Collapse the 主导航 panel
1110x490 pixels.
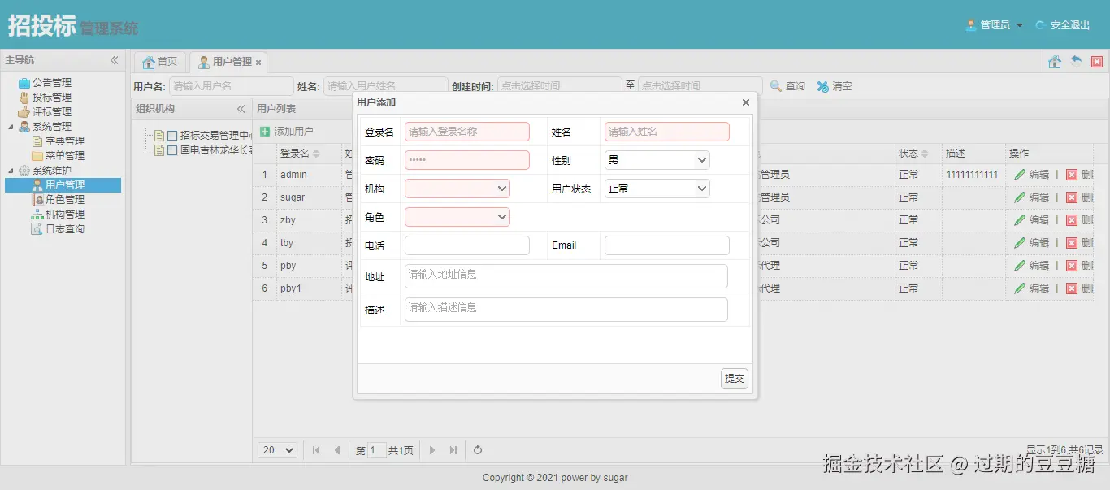115,60
